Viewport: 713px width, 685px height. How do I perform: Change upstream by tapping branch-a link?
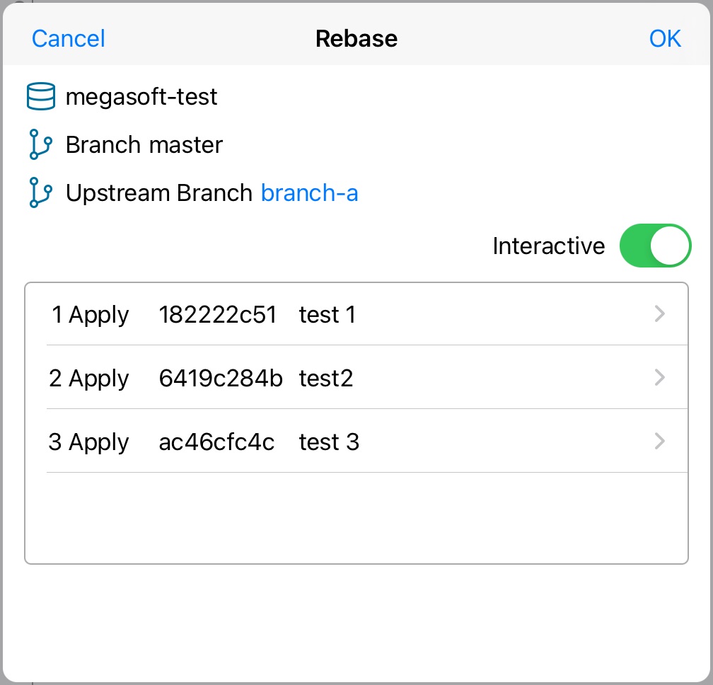[x=309, y=192]
